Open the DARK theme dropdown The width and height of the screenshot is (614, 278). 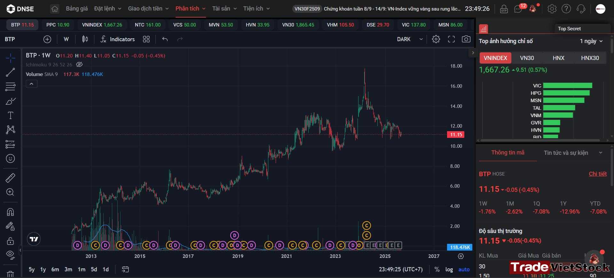point(410,39)
